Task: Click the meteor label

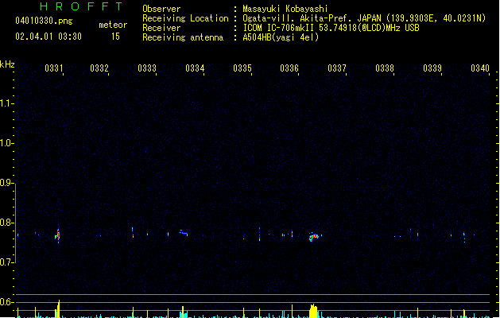Action: [113, 25]
